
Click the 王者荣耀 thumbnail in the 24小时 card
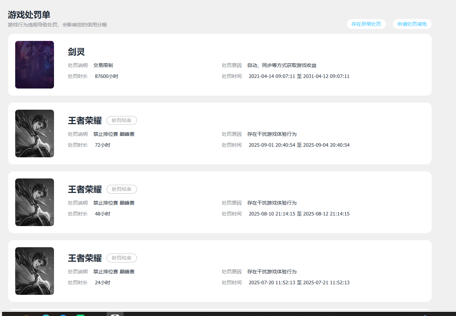(x=35, y=271)
